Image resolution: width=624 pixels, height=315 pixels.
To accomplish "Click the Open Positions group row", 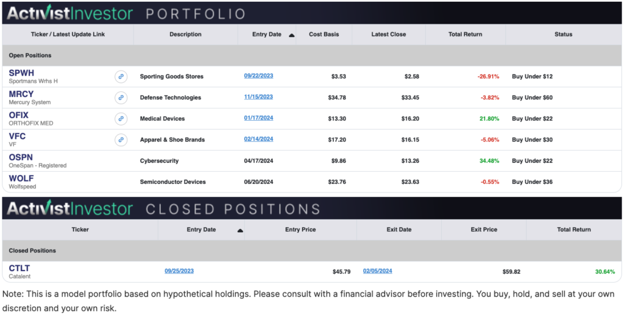I will 311,55.
